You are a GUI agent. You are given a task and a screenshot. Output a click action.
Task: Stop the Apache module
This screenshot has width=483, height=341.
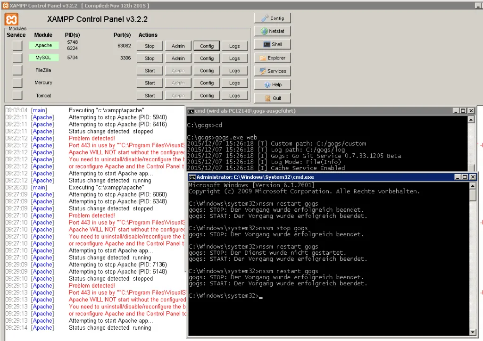pos(150,46)
